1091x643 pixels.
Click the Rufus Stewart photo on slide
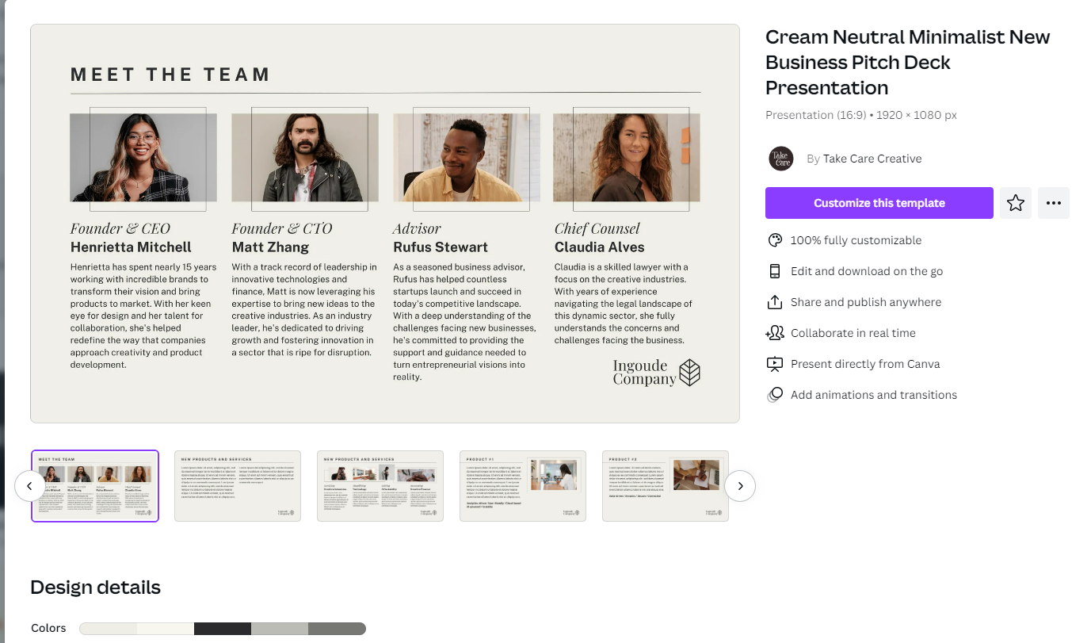pos(467,158)
